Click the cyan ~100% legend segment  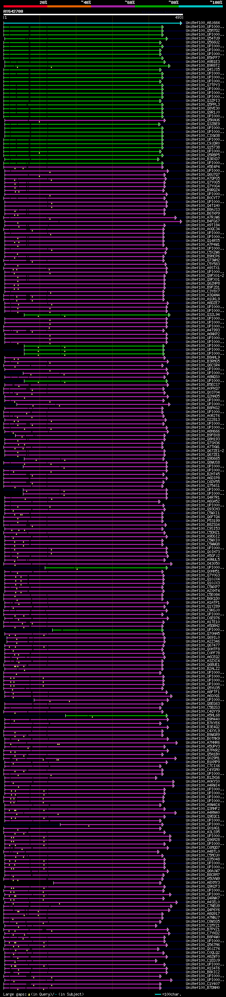click(201, 6)
